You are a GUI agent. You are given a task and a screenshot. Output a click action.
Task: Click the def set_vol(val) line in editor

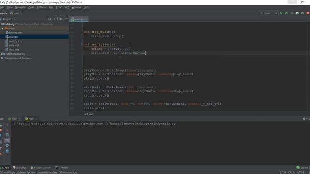(99, 45)
